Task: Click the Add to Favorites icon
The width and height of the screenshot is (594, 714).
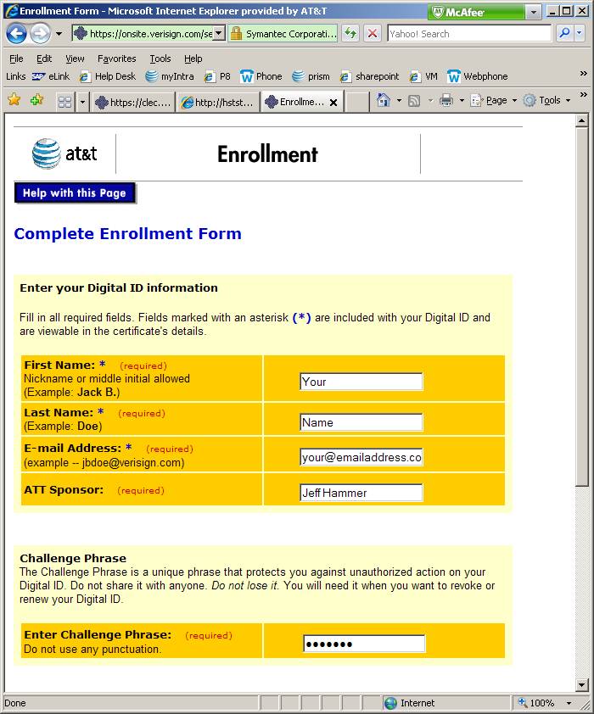Action: [x=36, y=99]
